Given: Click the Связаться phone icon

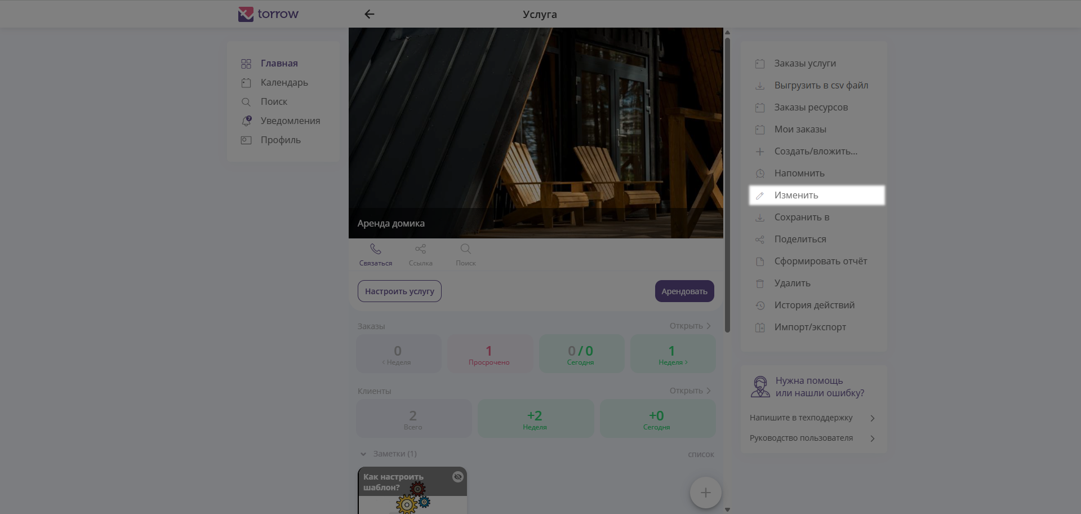Looking at the screenshot, I should tap(376, 249).
